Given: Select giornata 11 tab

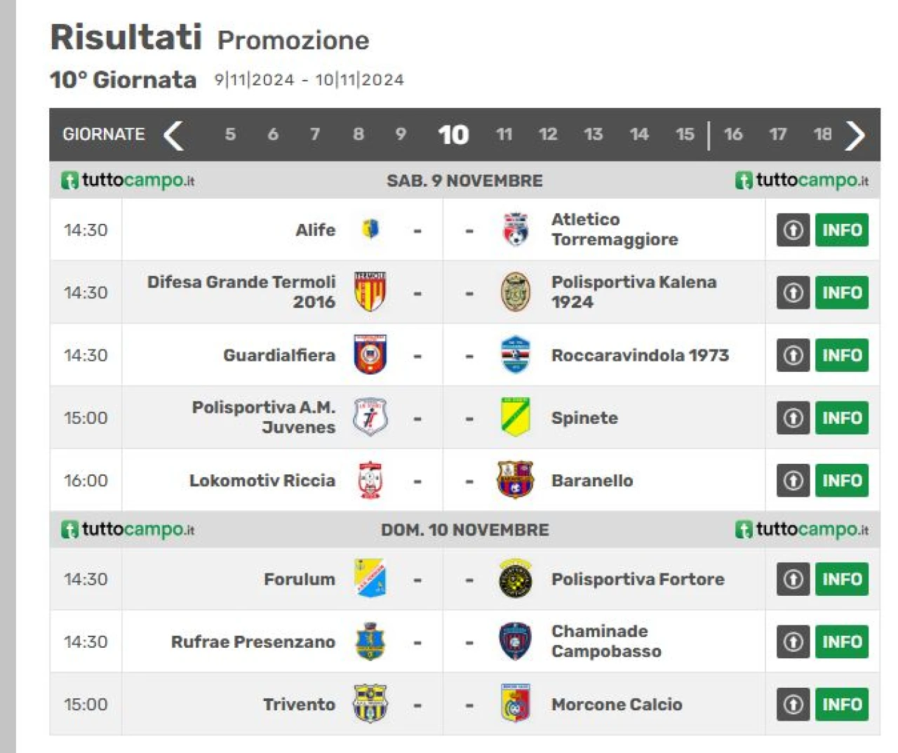Looking at the screenshot, I should pyautogui.click(x=504, y=134).
